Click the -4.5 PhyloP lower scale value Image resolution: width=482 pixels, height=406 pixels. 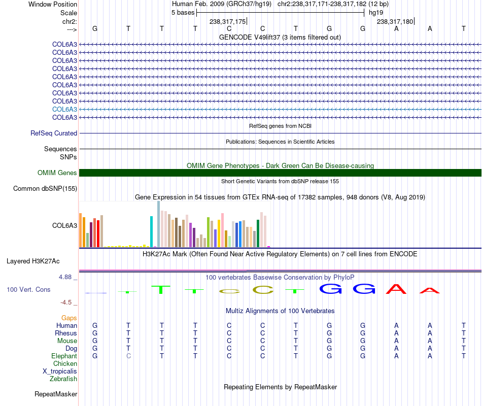click(x=66, y=302)
